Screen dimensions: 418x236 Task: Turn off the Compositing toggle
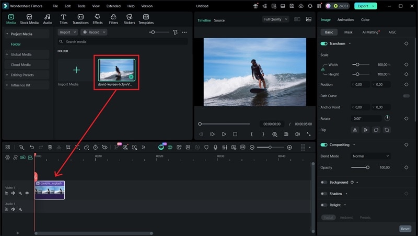[324, 145]
